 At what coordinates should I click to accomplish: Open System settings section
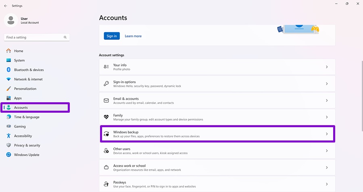19,60
